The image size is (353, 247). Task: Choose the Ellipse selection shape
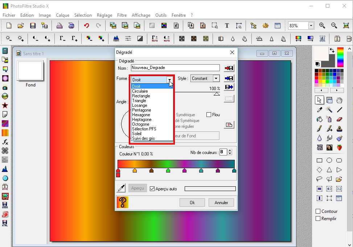(329, 160)
